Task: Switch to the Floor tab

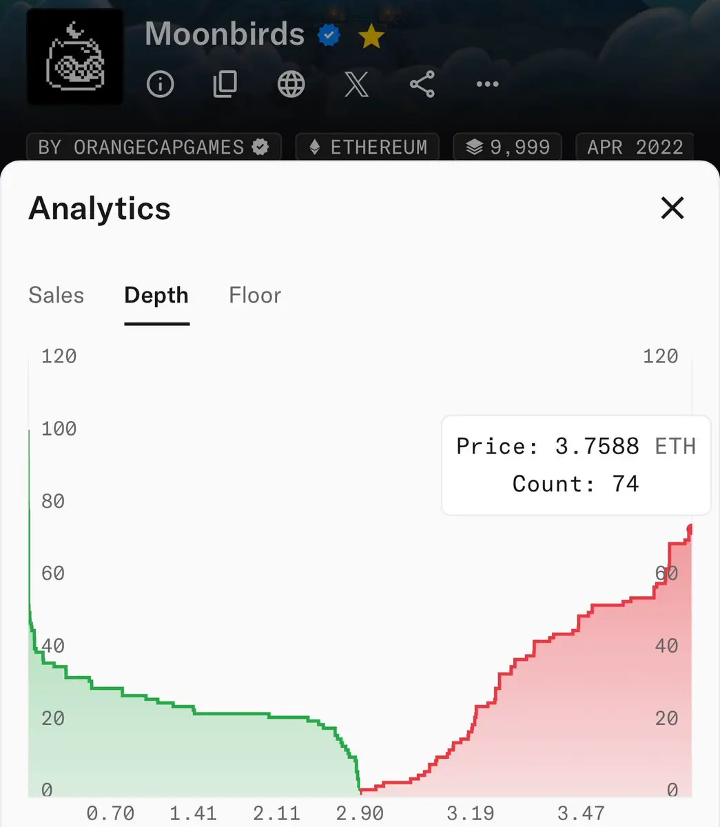Action: [x=255, y=296]
